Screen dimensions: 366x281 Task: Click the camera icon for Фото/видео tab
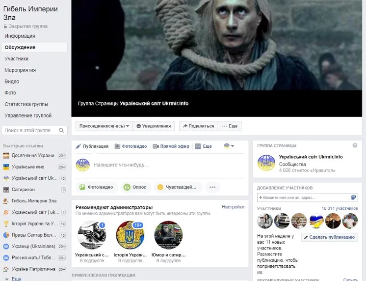[117, 146]
